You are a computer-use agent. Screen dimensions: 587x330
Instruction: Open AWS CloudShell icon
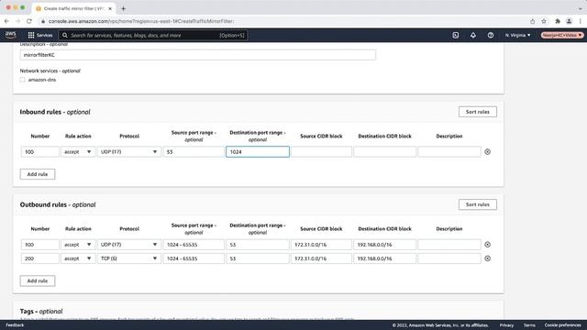pos(455,35)
